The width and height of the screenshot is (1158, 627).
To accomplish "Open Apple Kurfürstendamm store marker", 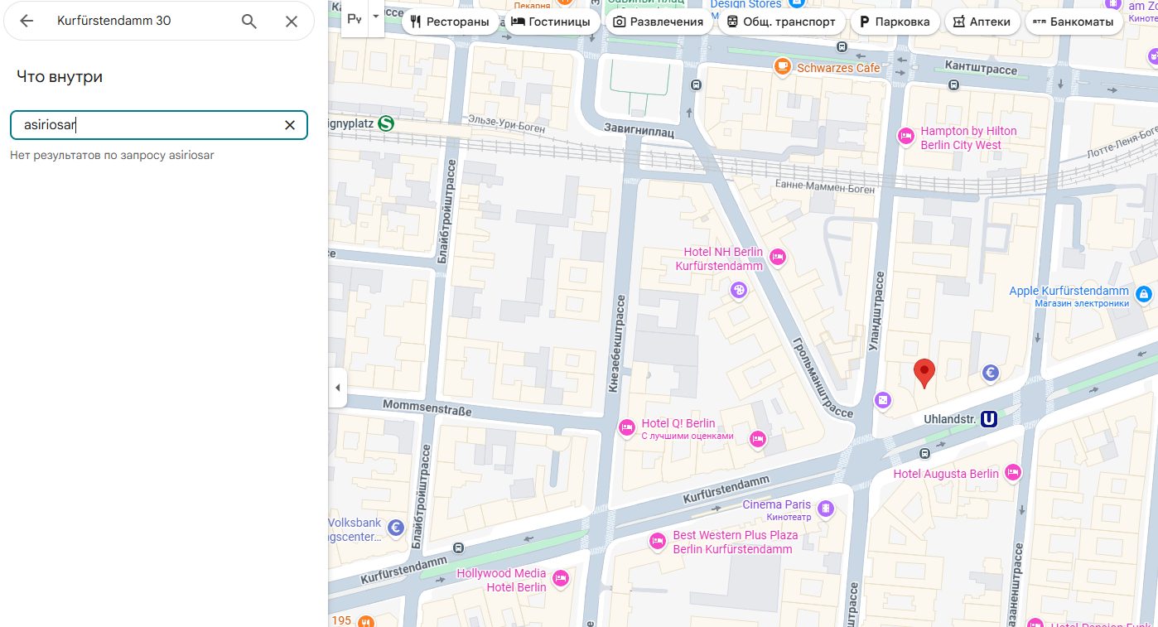I will (1144, 294).
